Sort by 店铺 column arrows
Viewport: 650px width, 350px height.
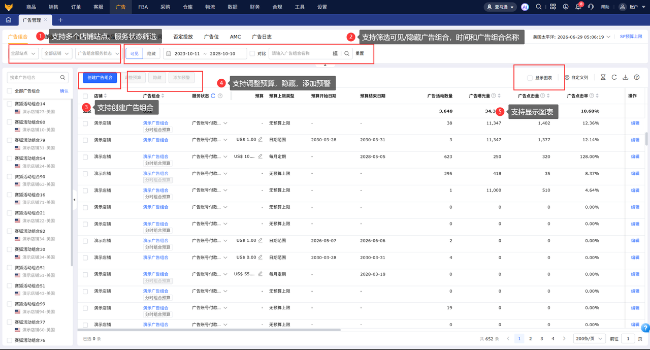click(106, 96)
